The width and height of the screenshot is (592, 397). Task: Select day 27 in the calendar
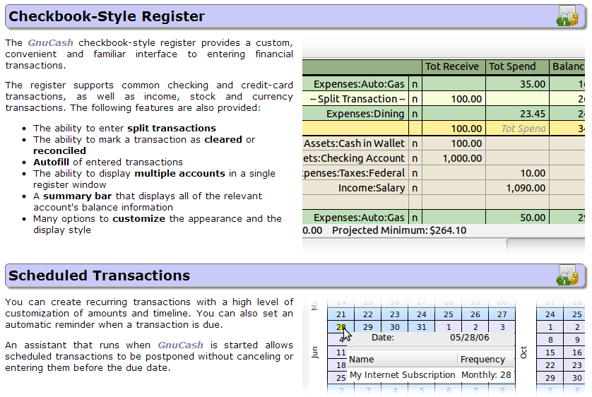coord(502,314)
